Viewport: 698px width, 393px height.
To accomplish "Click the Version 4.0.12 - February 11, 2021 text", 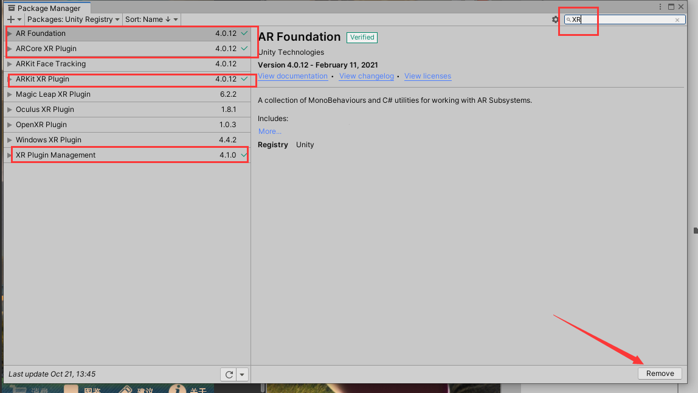I will point(318,64).
